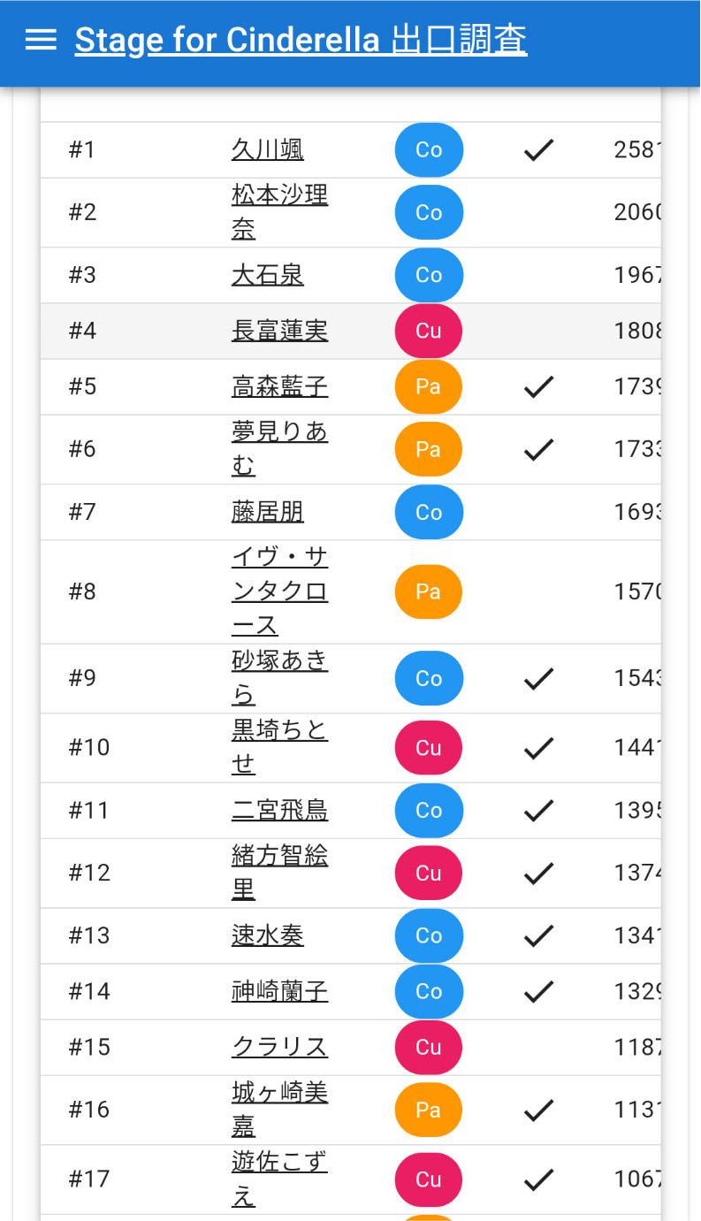This screenshot has width=701, height=1221.
Task: Select the Cu type badge for 長富蓮実
Action: (x=429, y=331)
